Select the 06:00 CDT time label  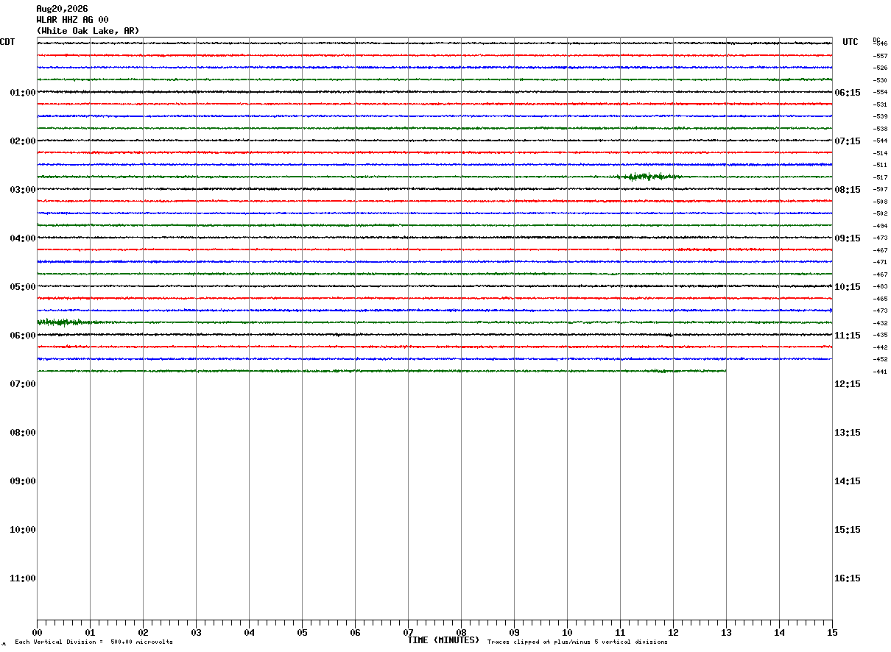pyautogui.click(x=23, y=336)
